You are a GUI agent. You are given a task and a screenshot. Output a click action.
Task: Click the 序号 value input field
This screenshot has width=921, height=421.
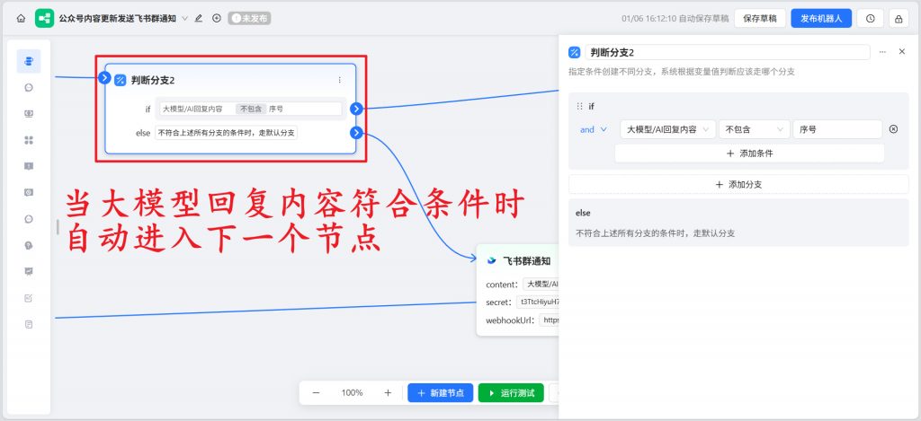tap(837, 129)
